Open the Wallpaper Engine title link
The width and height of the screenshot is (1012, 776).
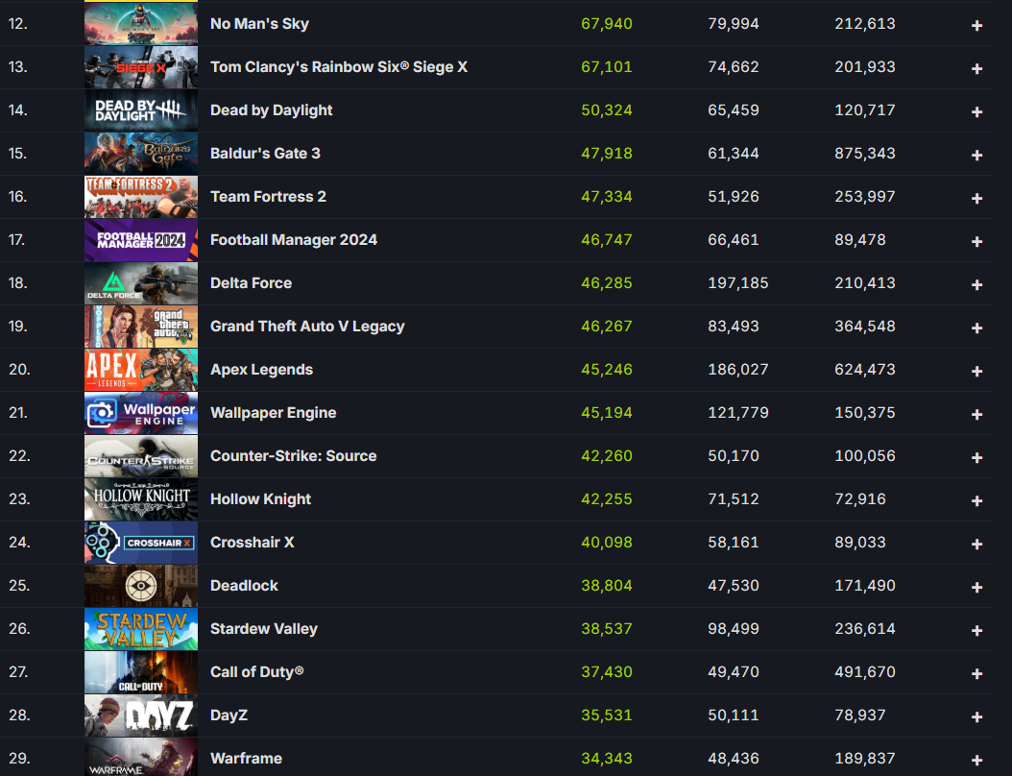273,413
